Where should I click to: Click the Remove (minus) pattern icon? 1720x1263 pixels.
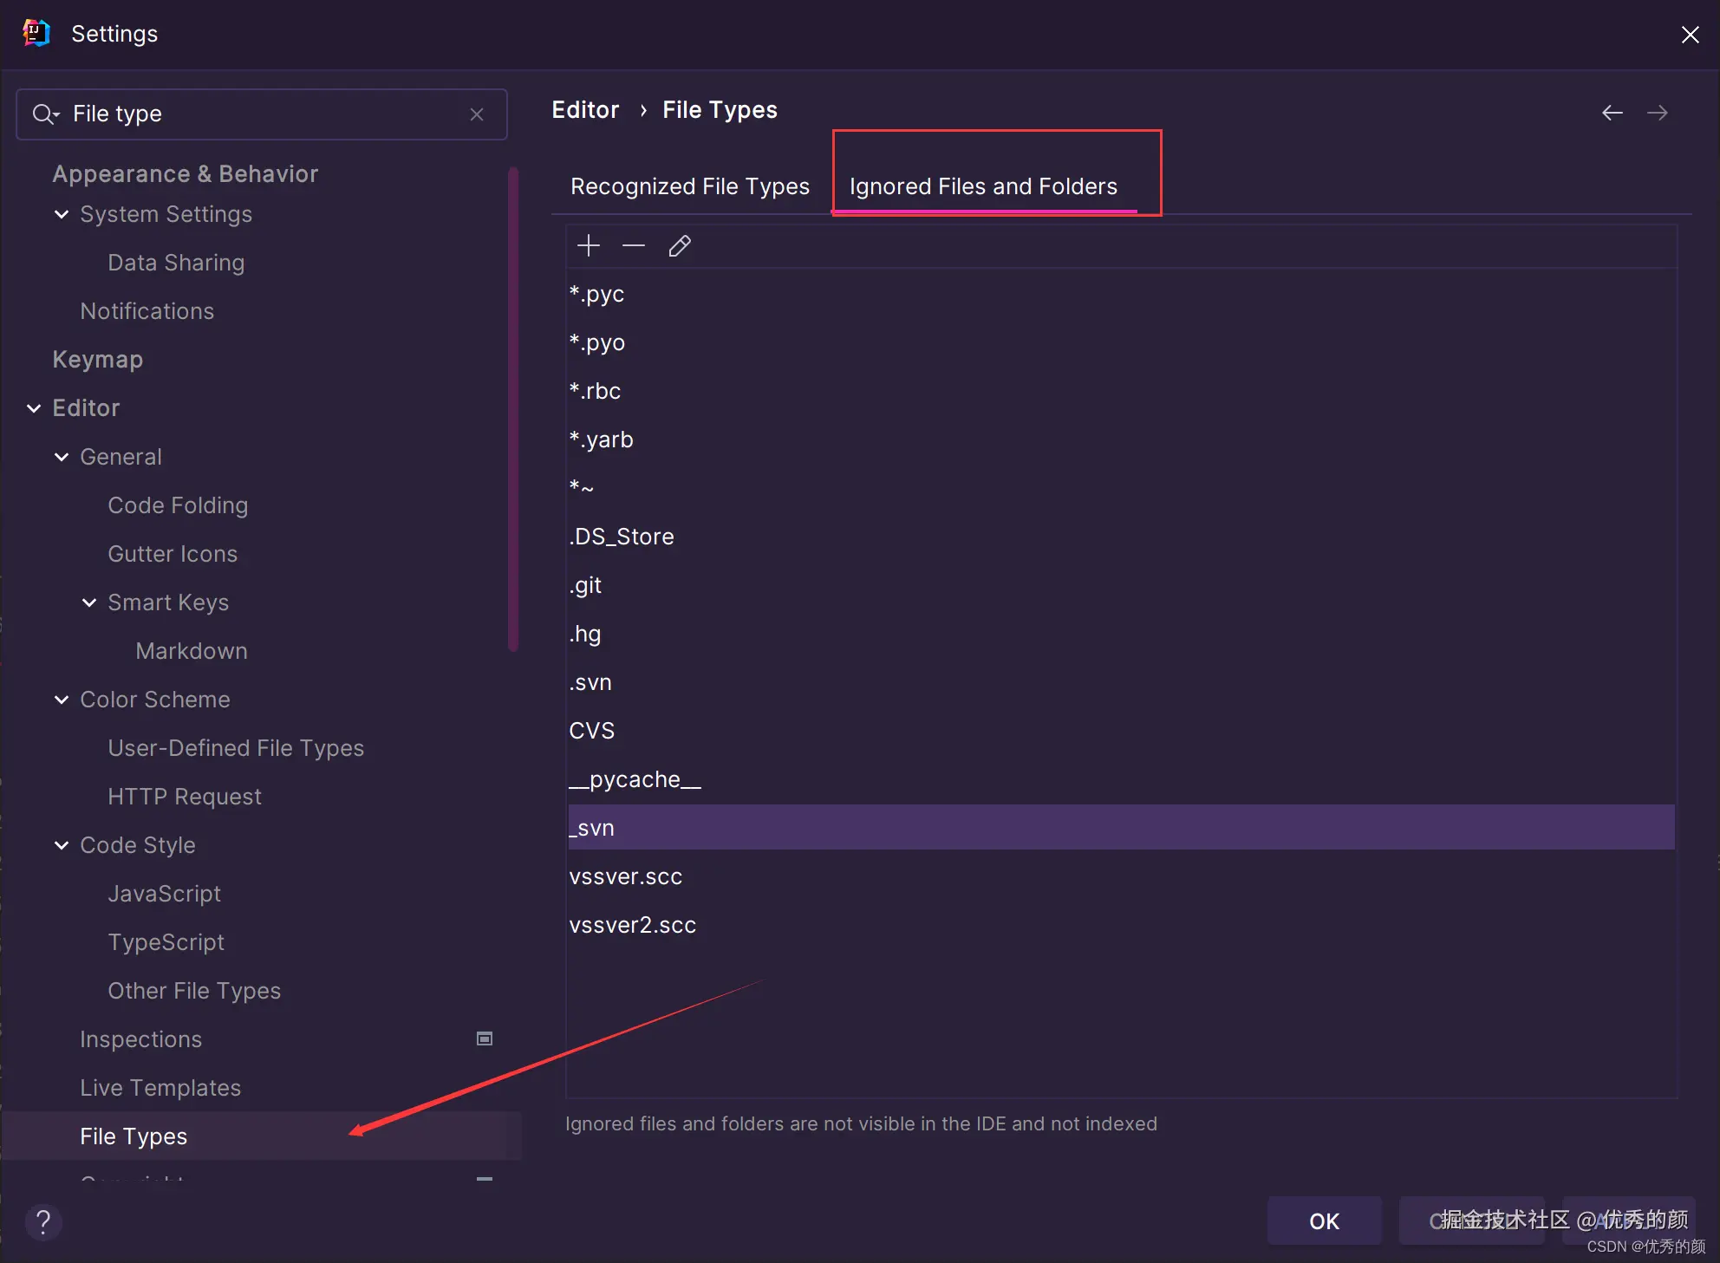tap(634, 246)
